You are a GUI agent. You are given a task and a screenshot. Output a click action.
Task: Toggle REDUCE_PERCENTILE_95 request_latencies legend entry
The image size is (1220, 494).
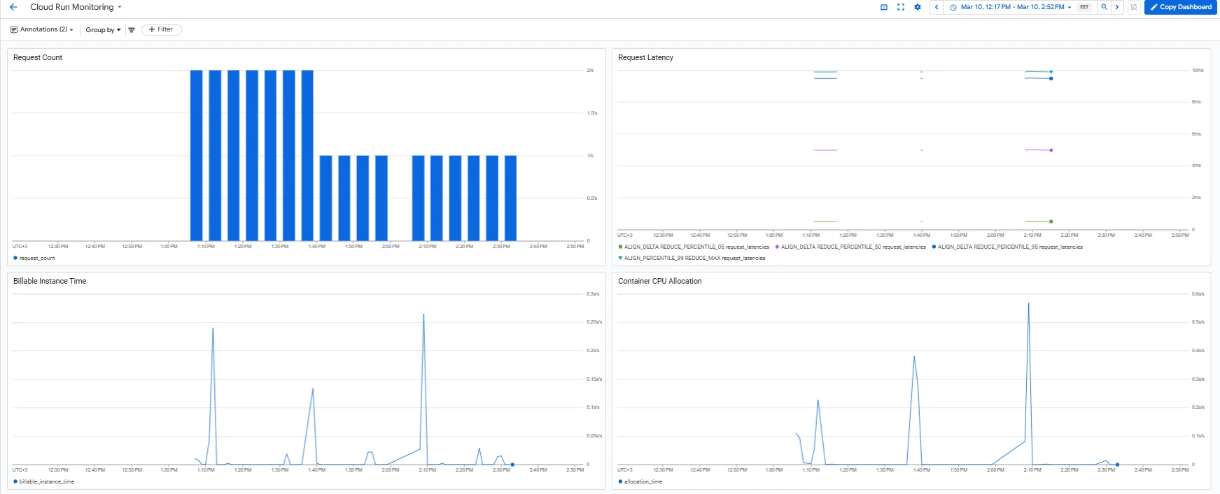click(1007, 247)
